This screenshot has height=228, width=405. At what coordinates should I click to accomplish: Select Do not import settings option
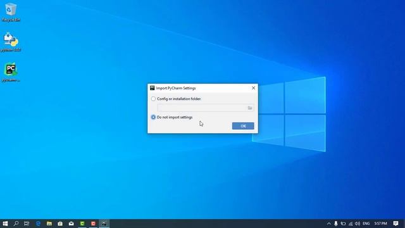point(153,117)
